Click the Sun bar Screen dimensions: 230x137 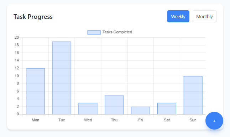[x=193, y=95]
